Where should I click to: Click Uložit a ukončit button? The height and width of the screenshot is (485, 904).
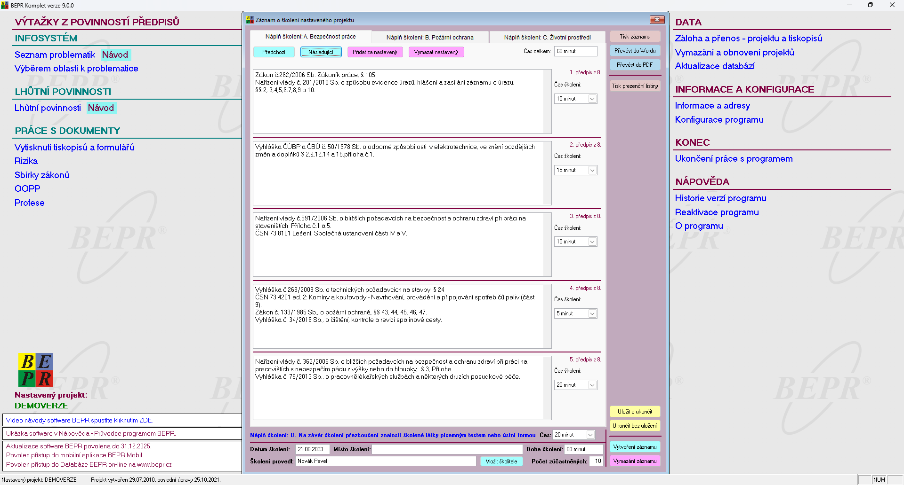pos(635,412)
